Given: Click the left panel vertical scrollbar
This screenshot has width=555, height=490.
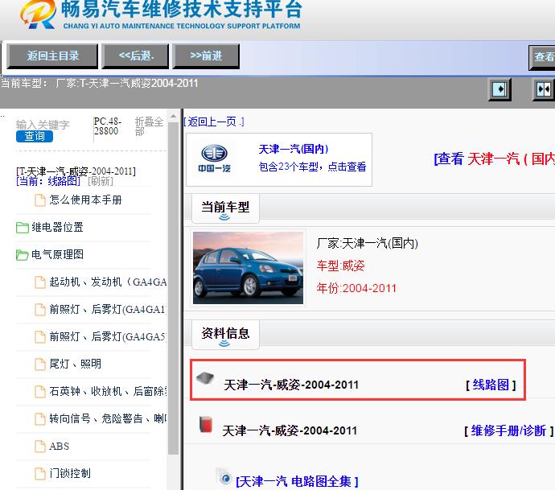Looking at the screenshot, I should pyautogui.click(x=173, y=286).
